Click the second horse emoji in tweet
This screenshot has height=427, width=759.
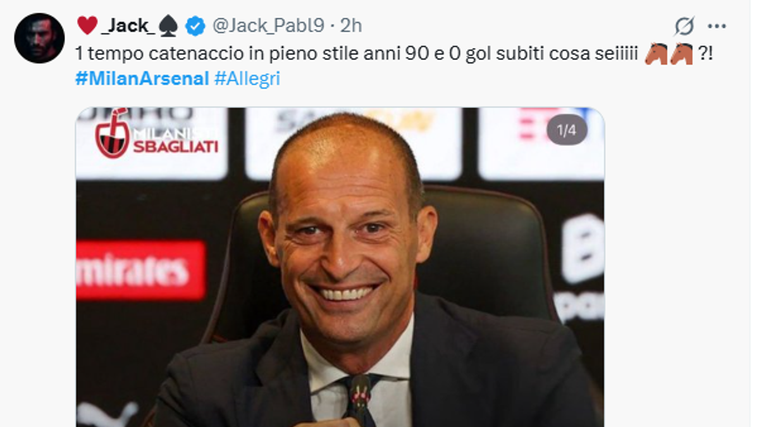(682, 54)
